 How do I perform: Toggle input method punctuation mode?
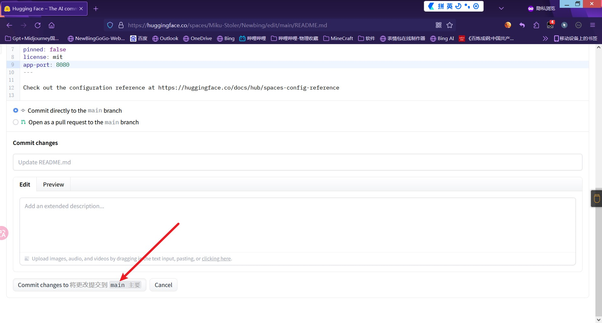(x=467, y=6)
